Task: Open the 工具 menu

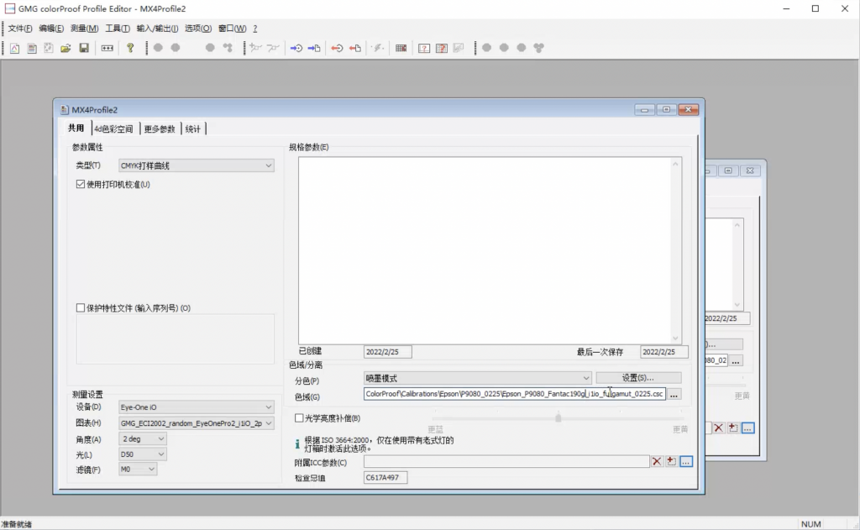Action: click(118, 29)
